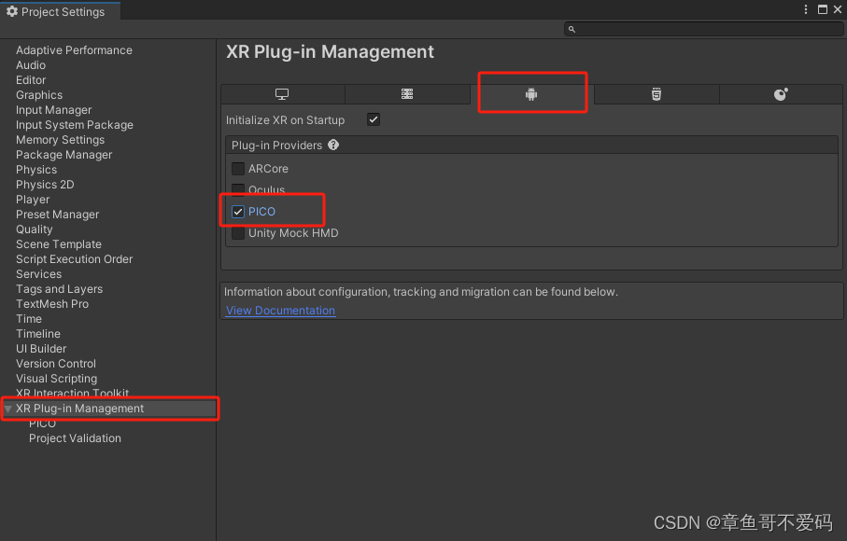Open Plug-in Providers help icon
The width and height of the screenshot is (847, 541).
[x=333, y=145]
